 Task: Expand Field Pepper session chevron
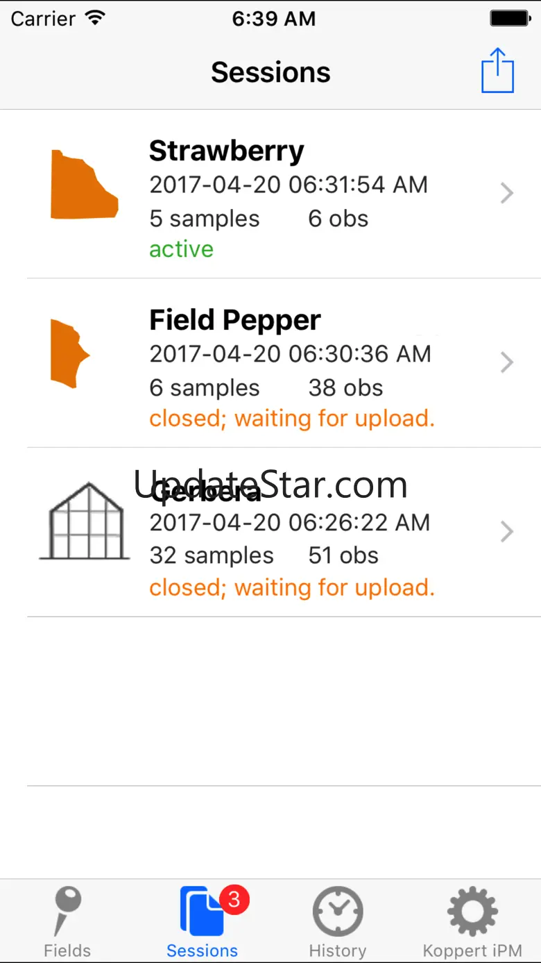coord(507,362)
